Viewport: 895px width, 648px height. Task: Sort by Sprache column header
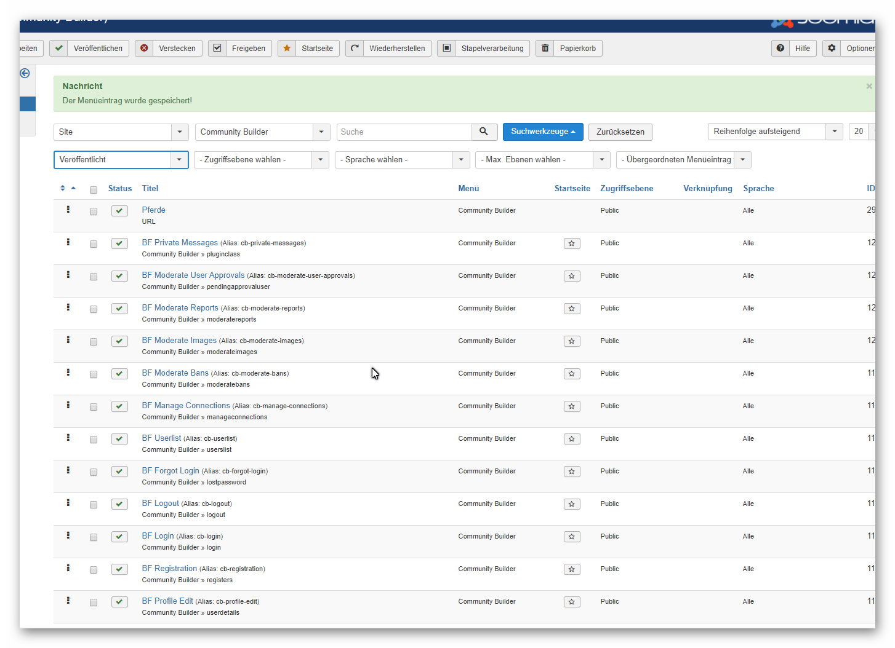[x=758, y=189]
